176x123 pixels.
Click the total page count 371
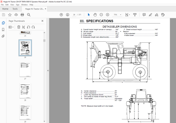tap(80, 15)
